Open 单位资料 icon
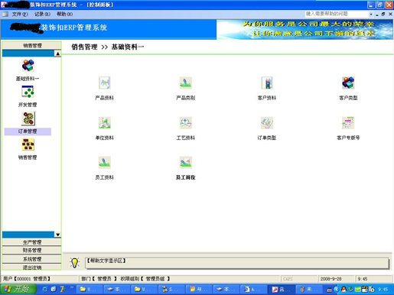Screen dimensions: 394x295 click(x=105, y=123)
